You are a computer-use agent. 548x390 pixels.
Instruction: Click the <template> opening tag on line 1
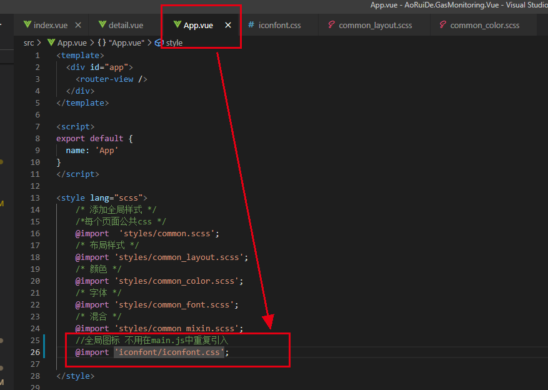(x=81, y=56)
